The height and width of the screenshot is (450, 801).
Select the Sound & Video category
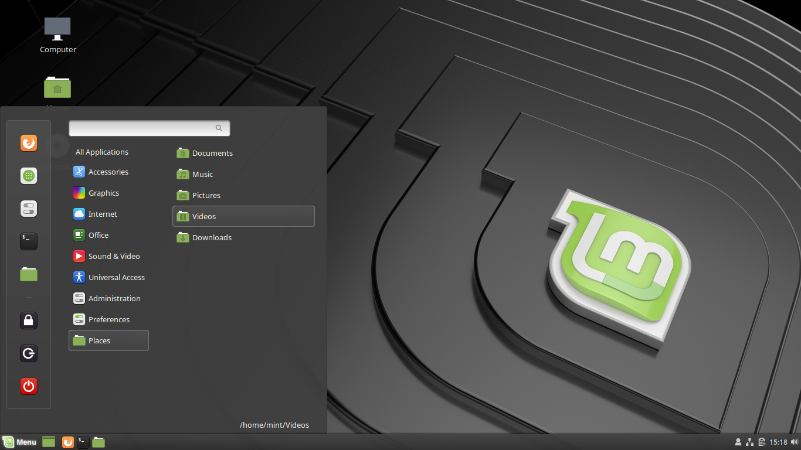114,256
